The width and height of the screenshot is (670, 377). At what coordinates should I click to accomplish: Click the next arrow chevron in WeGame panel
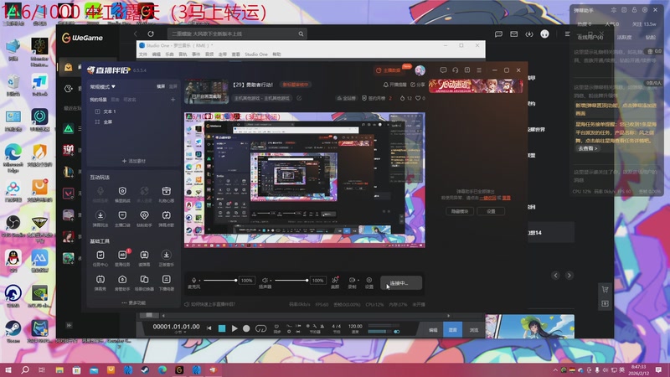pos(569,276)
